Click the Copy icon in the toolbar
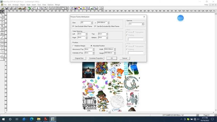The width and height of the screenshot is (217, 122). pyautogui.click(x=41, y=8)
